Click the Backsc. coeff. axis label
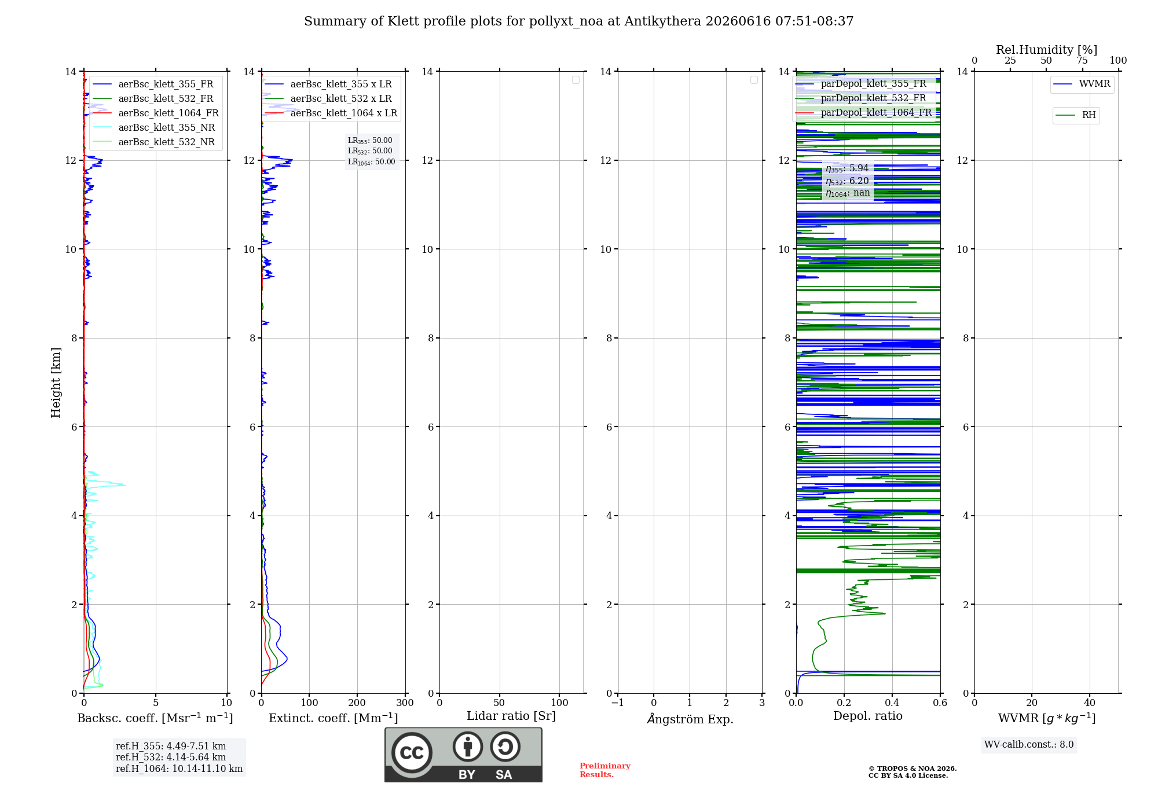This screenshot has height=787, width=1158. coord(155,718)
